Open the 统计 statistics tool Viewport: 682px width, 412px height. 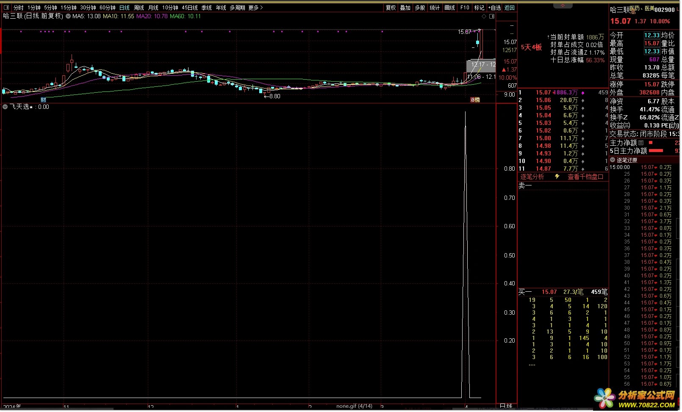435,8
